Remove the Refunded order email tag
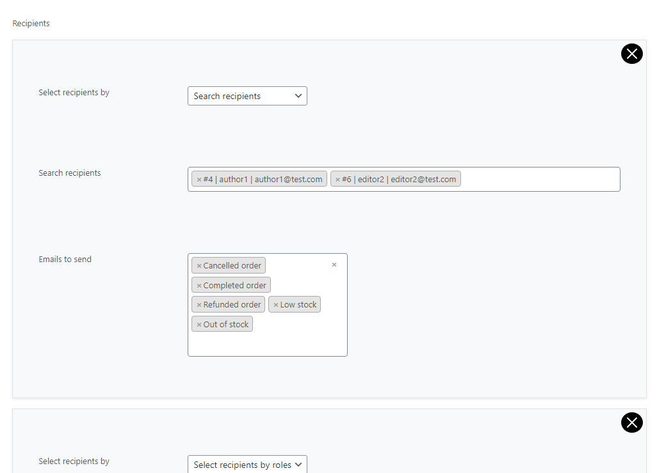The image size is (657, 473). point(199,305)
